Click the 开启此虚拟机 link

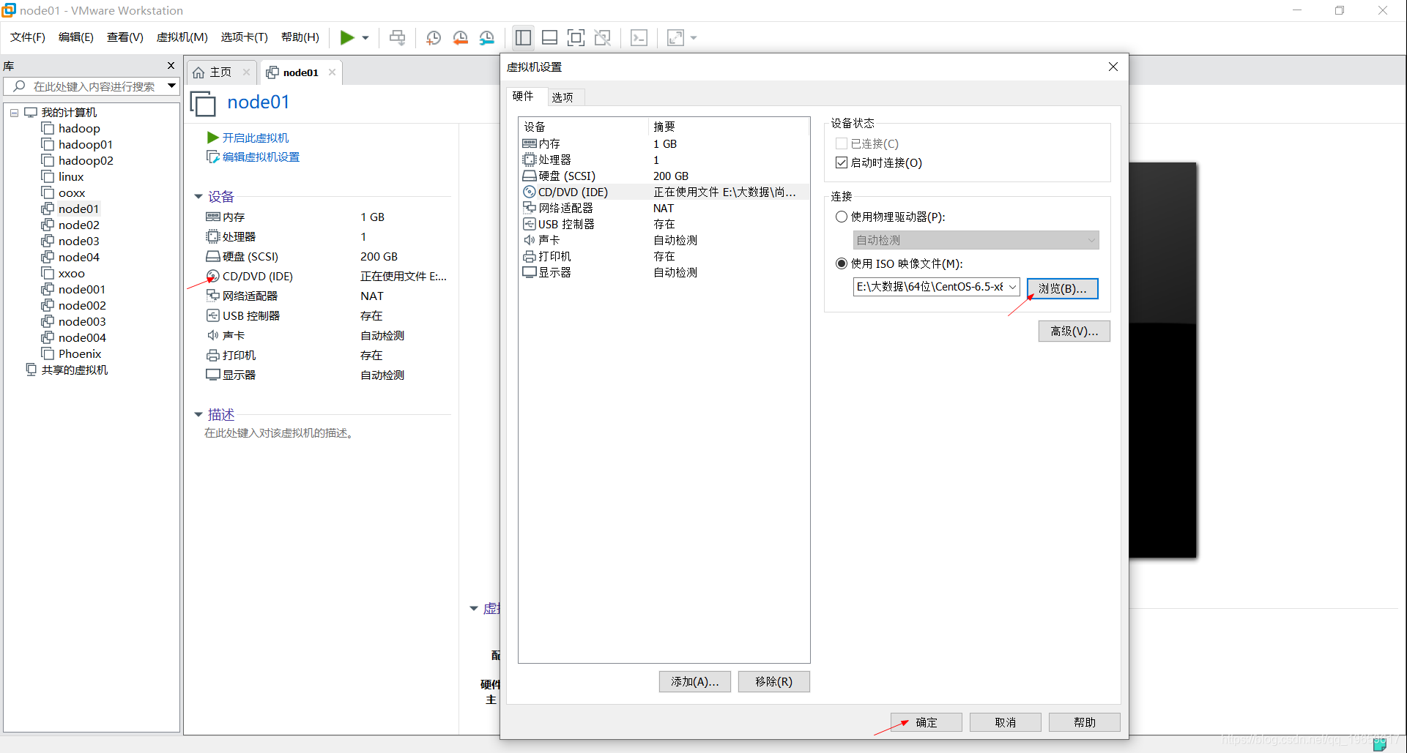256,138
